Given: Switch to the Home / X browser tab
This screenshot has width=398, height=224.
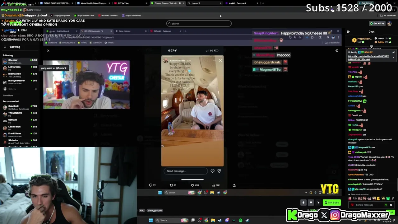Looking at the screenshot, I should coord(204,3).
